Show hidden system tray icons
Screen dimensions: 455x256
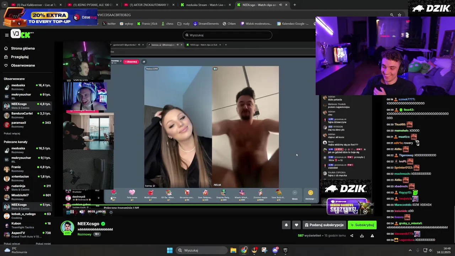(410, 250)
